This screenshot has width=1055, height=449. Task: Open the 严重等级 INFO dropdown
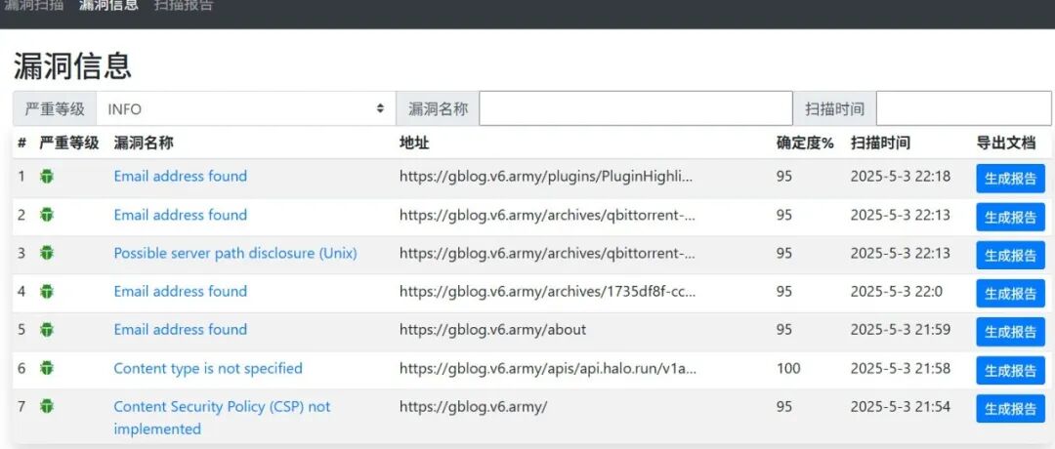(245, 108)
